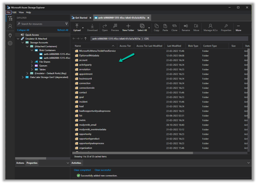257x184 pixels.
Task: Navigate up with the up arrow button
Action: [x=85, y=39]
